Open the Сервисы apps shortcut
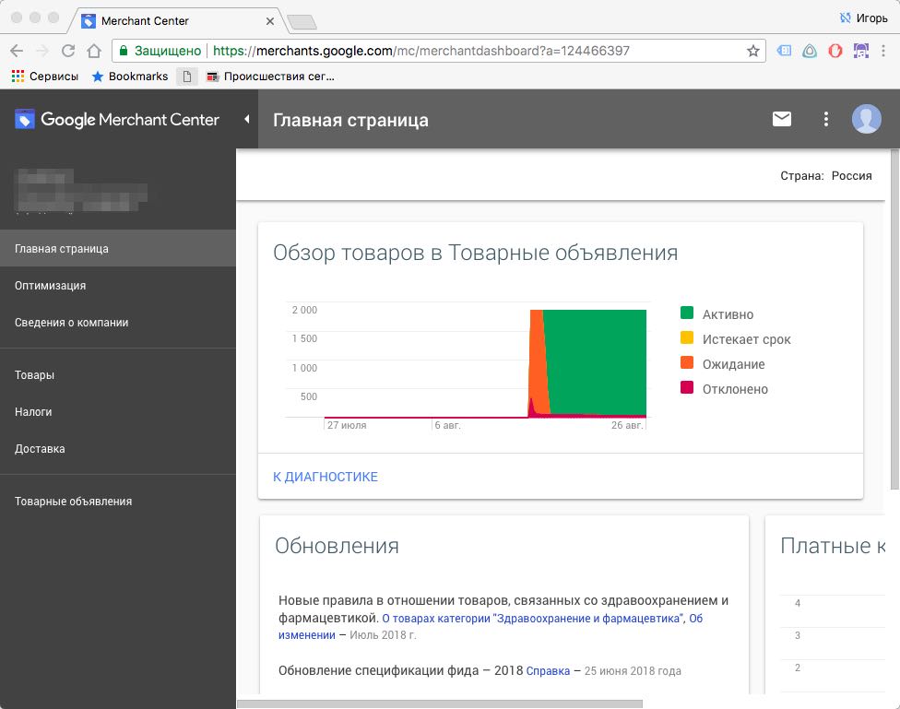The height and width of the screenshot is (709, 900). point(45,77)
